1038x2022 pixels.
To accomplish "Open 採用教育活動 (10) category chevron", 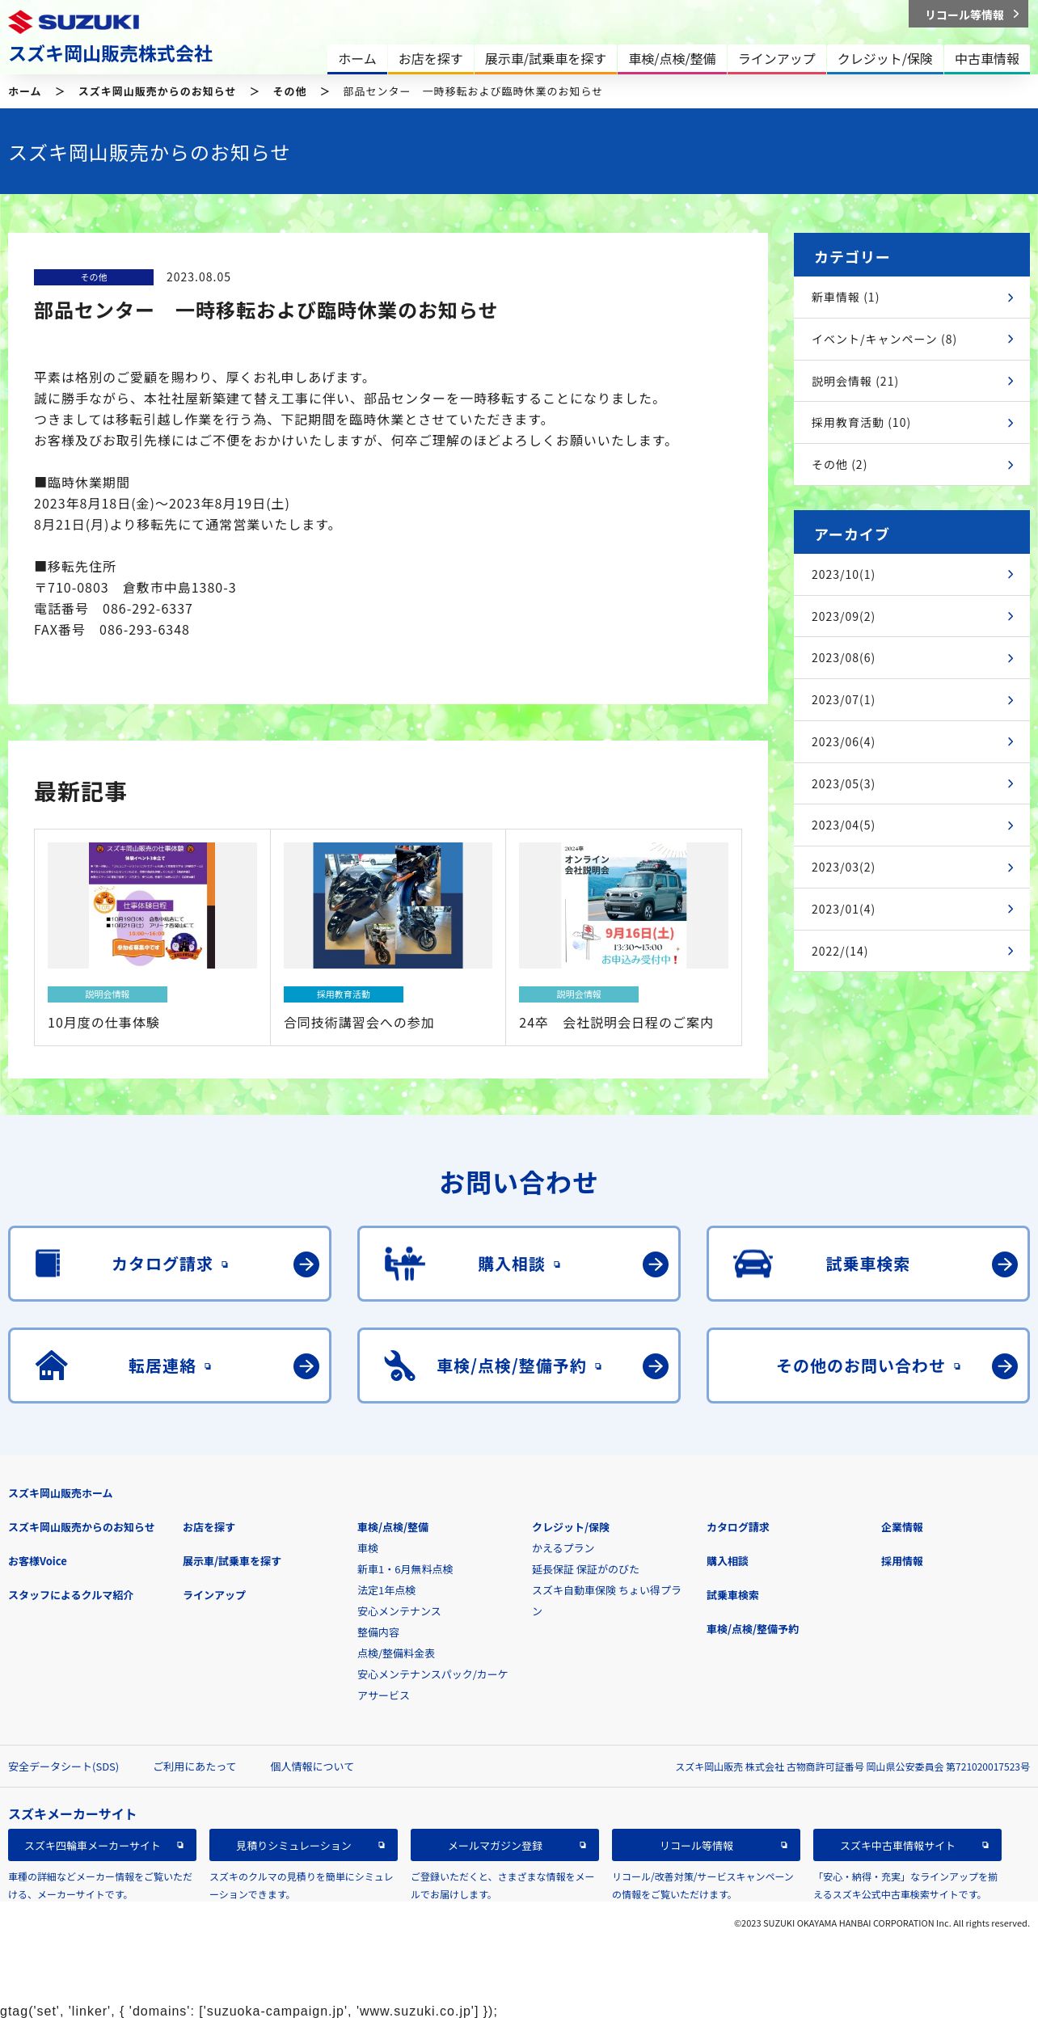I will tap(1011, 423).
